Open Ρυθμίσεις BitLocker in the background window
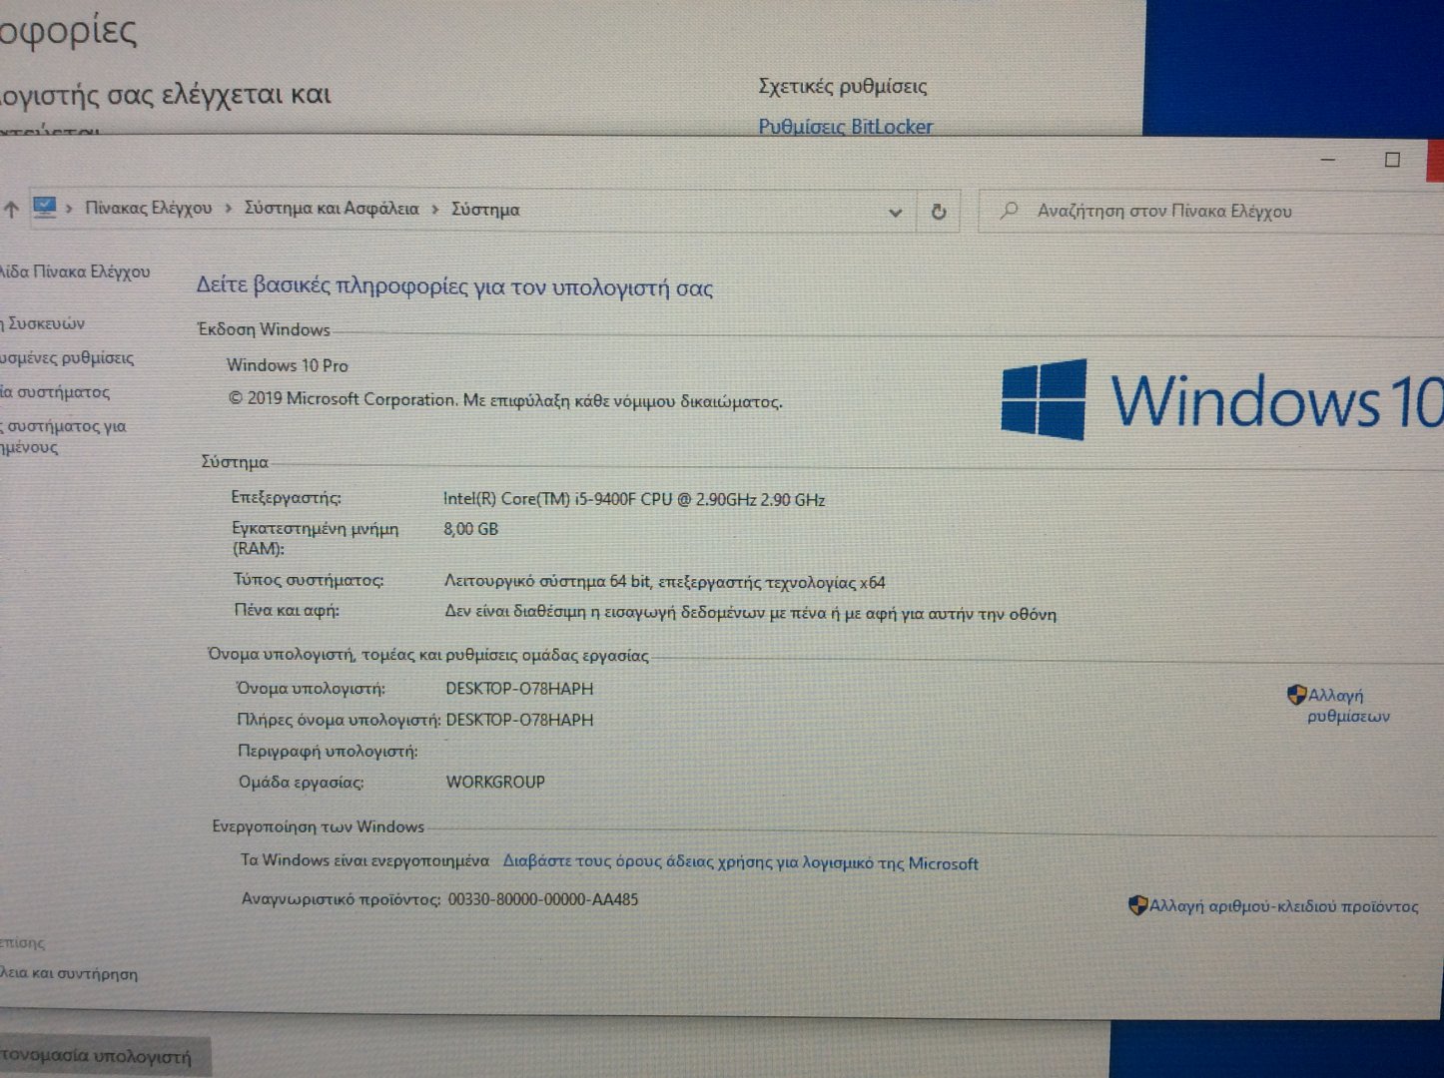This screenshot has width=1444, height=1078. point(845,126)
